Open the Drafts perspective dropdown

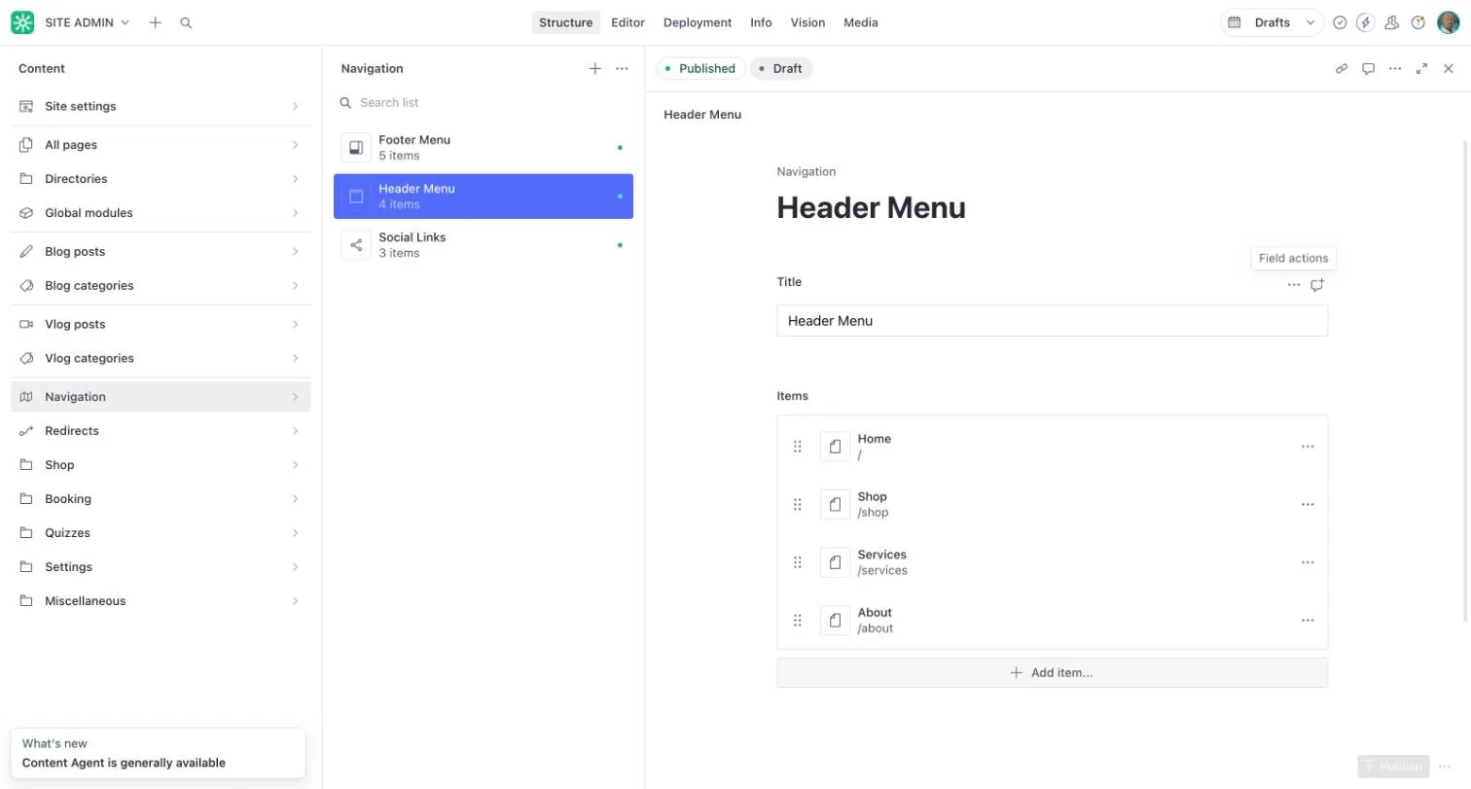click(x=1272, y=22)
